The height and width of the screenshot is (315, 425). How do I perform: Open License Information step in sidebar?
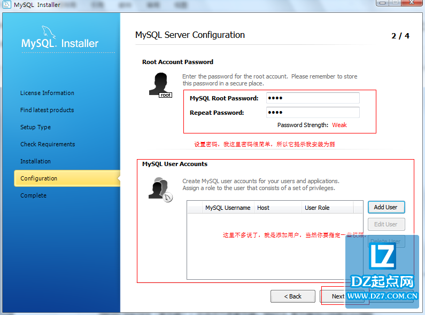coord(47,93)
